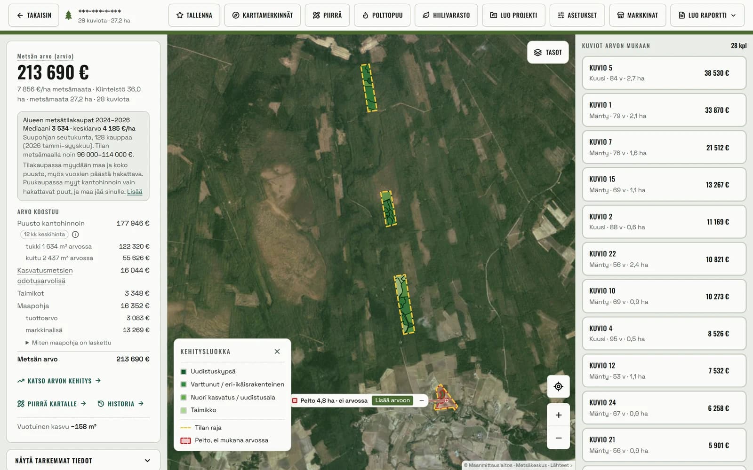This screenshot has width=753, height=470.
Task: Open the Tasot map layers button
Action: [x=548, y=52]
